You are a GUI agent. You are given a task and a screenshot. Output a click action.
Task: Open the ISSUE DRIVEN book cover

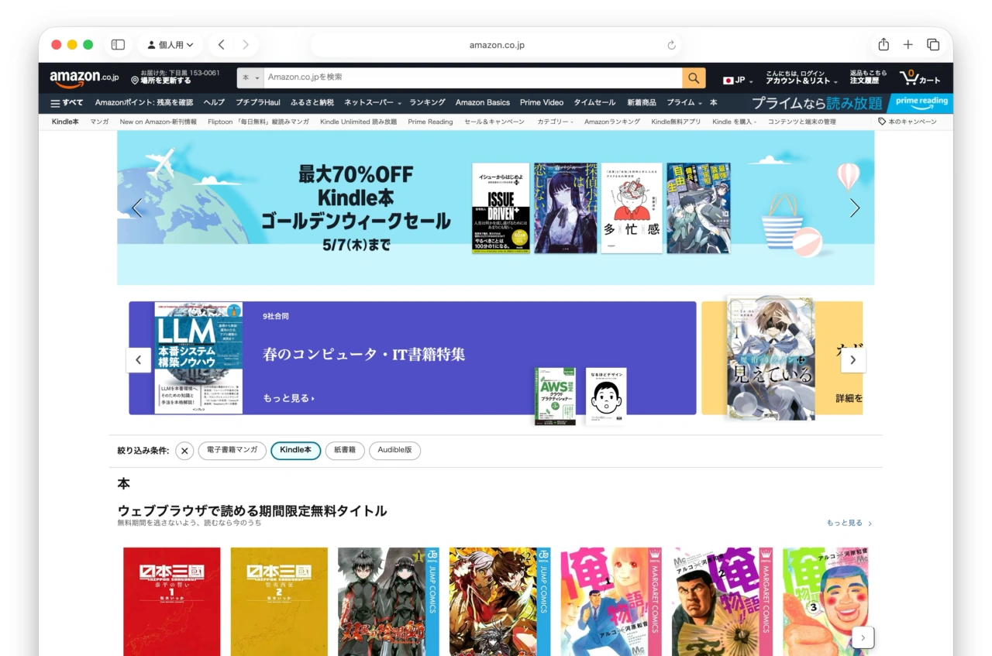coord(501,208)
